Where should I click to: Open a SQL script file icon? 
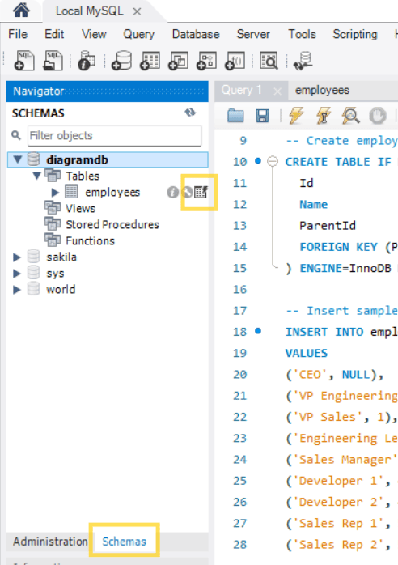pos(53,61)
